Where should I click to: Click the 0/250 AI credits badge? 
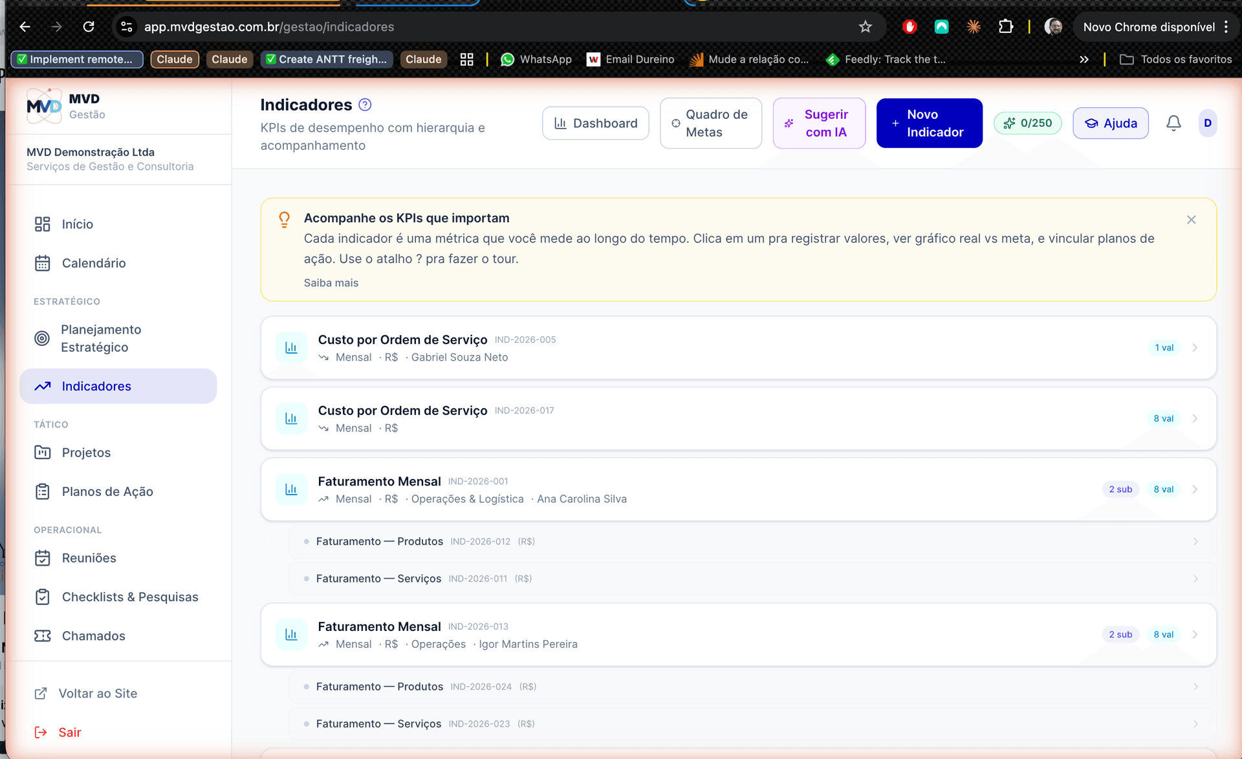pos(1027,123)
